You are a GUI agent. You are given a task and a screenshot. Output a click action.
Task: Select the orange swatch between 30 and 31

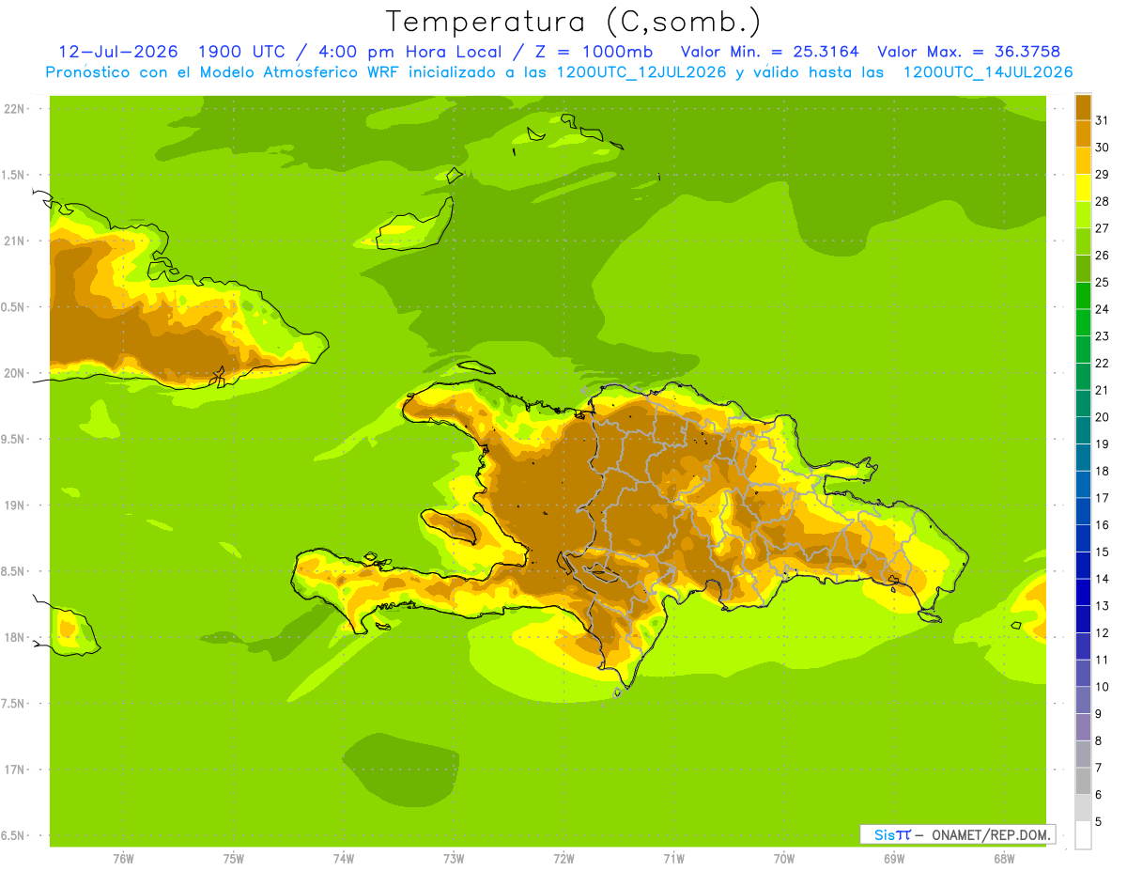(1083, 134)
